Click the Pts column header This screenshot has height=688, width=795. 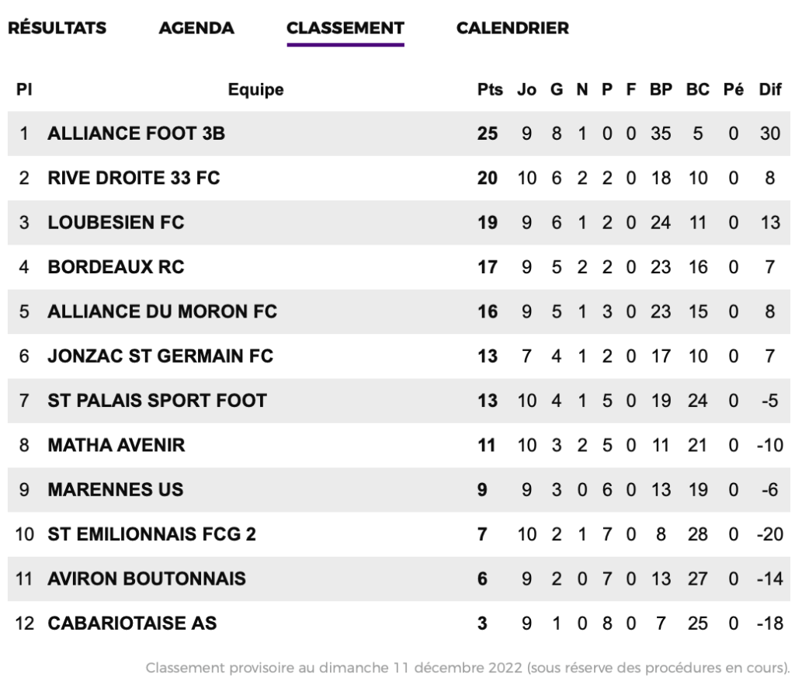(x=490, y=90)
